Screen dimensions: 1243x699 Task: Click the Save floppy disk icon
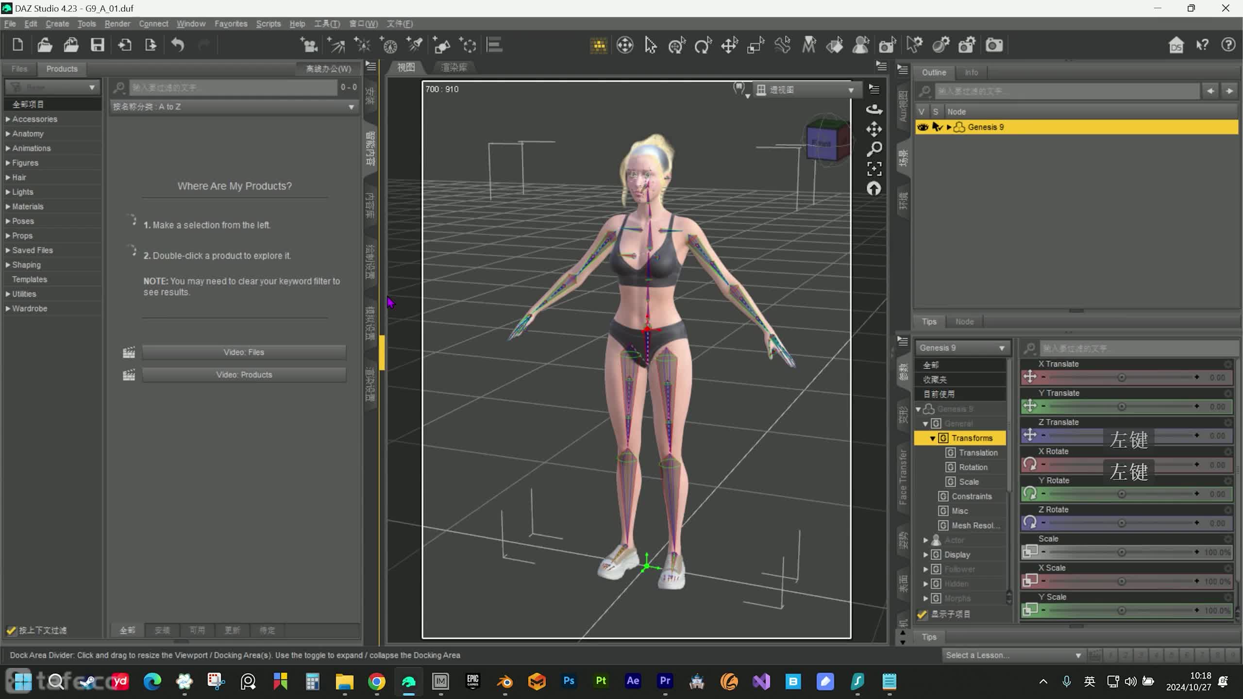tap(98, 45)
